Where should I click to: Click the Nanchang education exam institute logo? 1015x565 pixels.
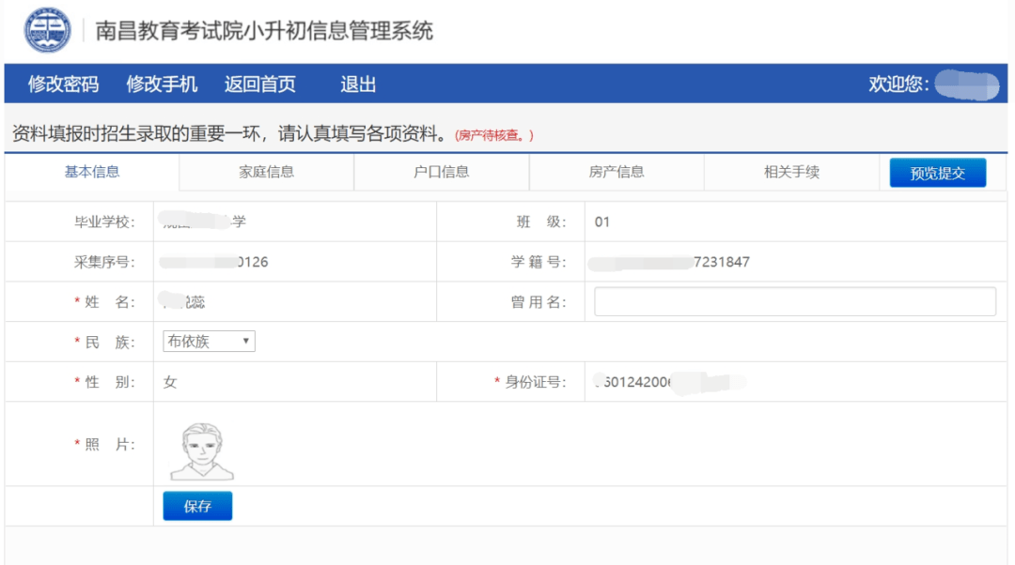click(47, 30)
